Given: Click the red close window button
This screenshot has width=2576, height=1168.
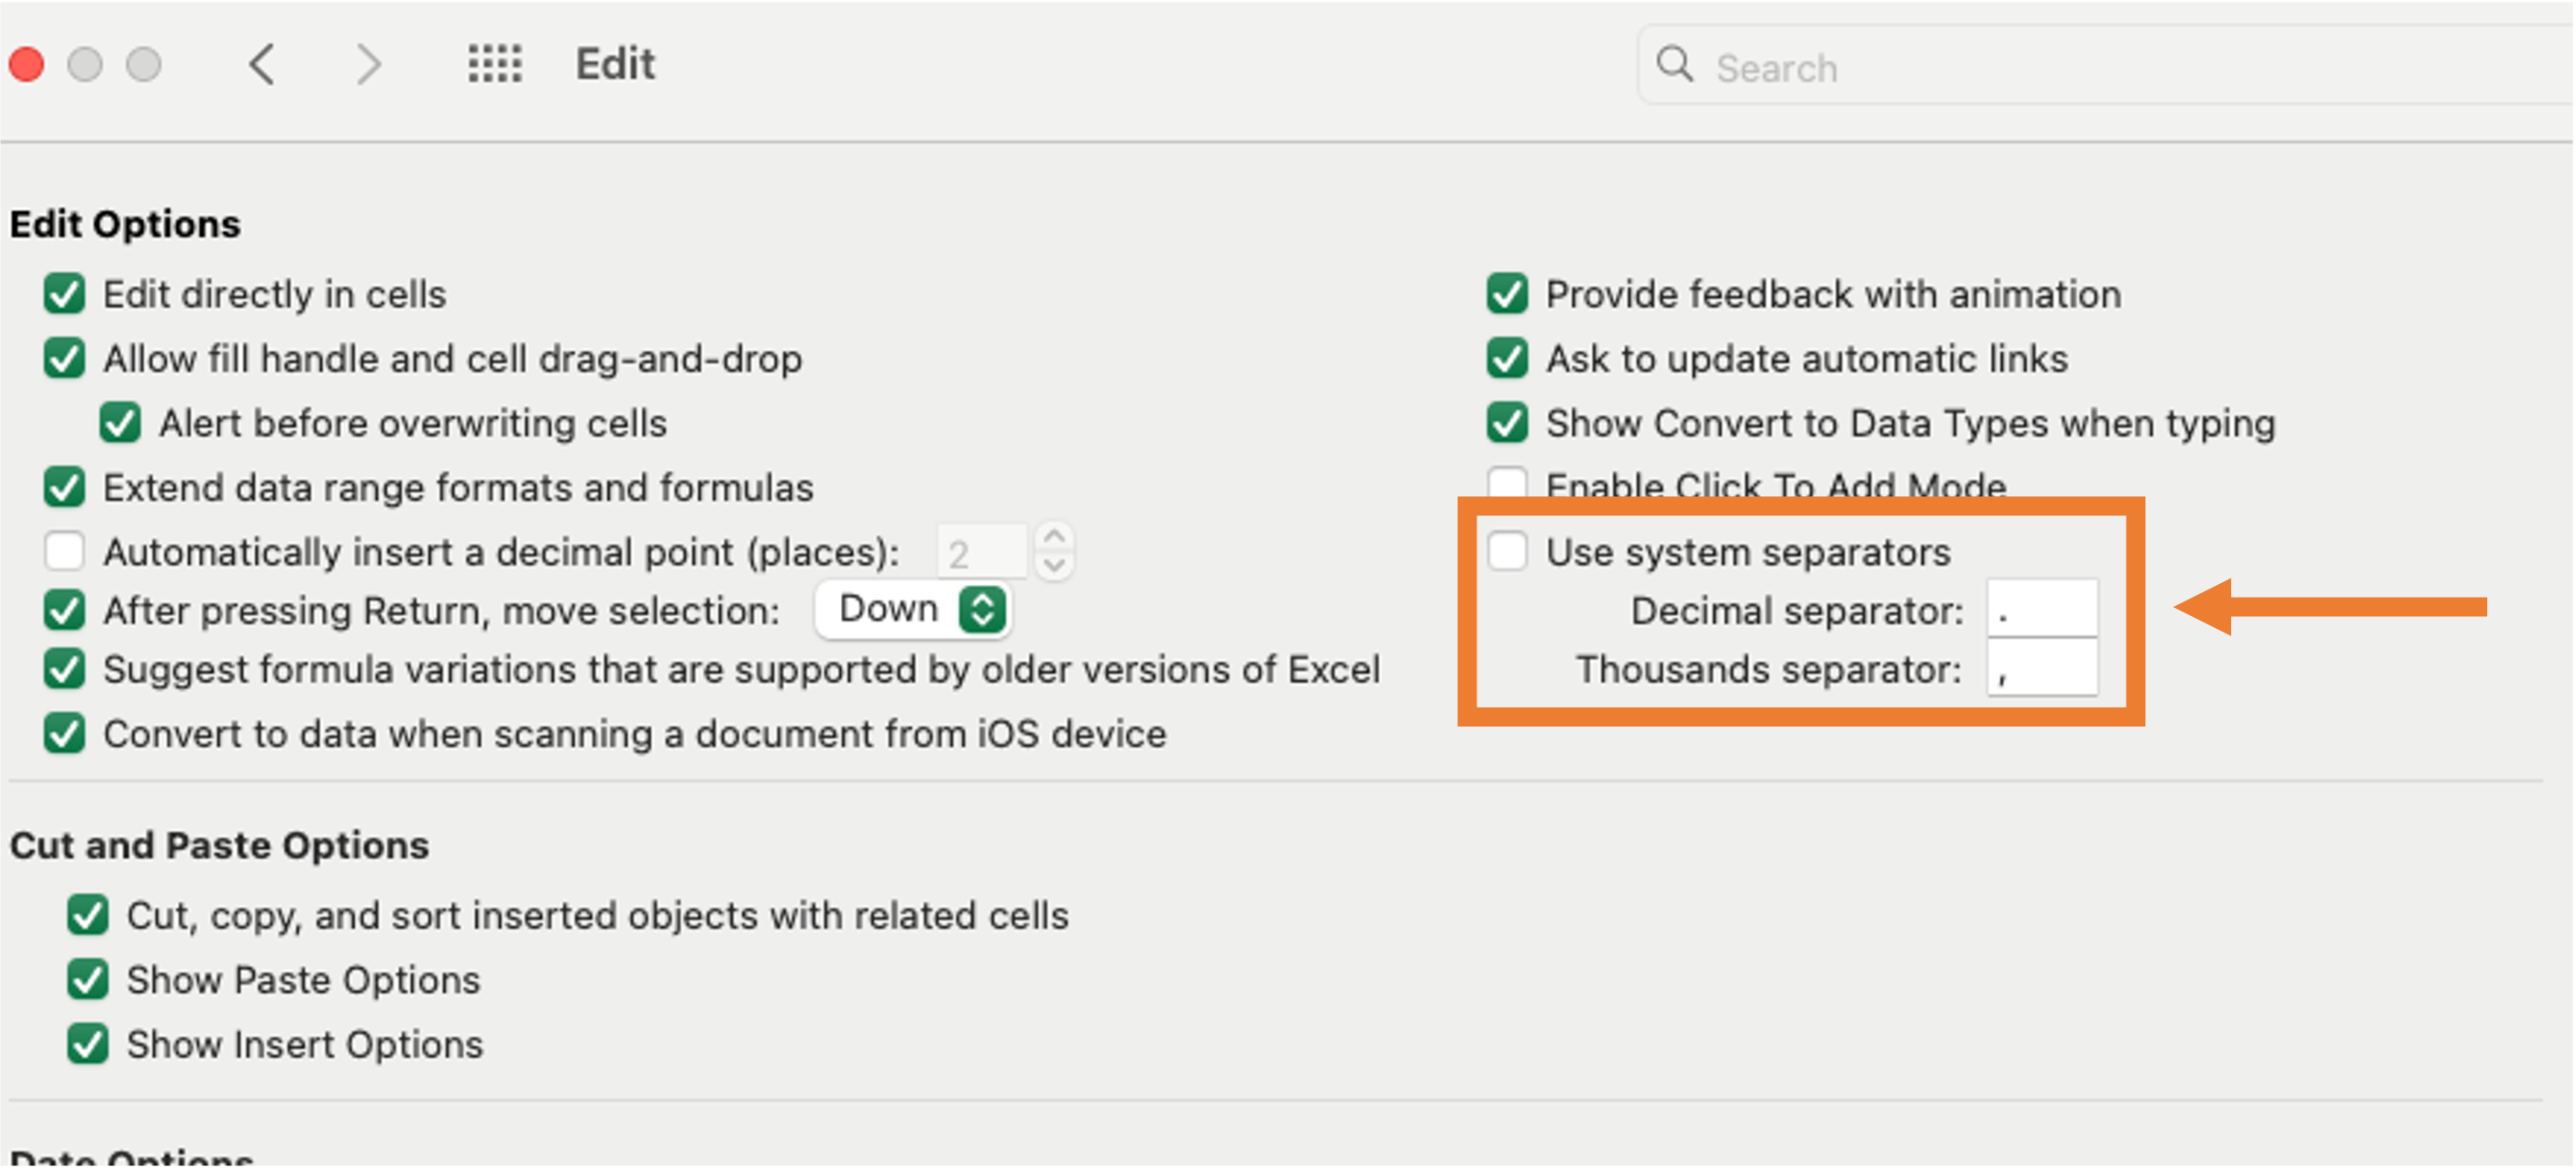Looking at the screenshot, I should (27, 65).
